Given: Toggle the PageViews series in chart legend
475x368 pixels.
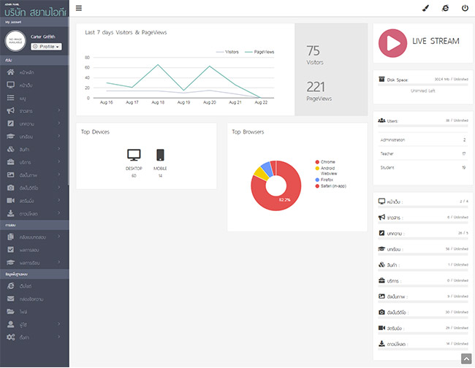Looking at the screenshot, I should [259, 52].
